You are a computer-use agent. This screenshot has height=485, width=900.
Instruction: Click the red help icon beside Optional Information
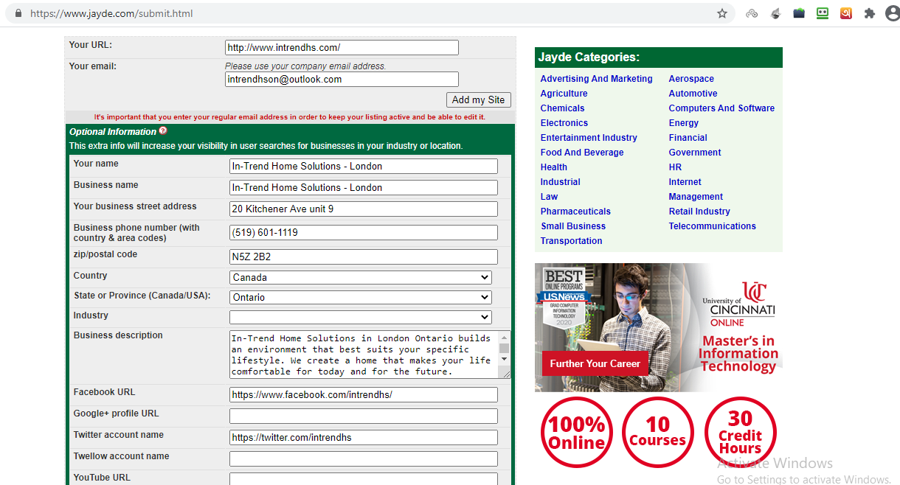[163, 131]
